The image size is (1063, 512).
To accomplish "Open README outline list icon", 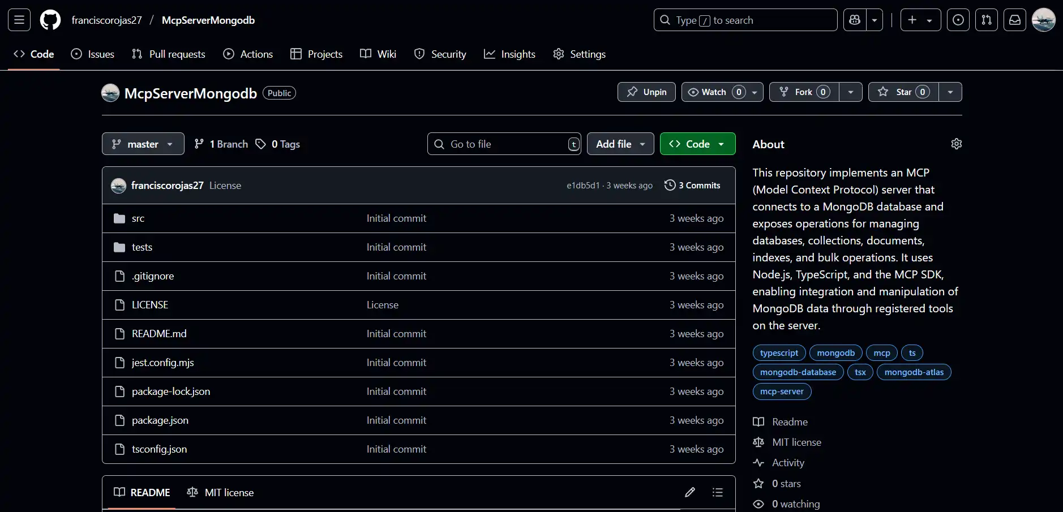I will click(x=718, y=492).
